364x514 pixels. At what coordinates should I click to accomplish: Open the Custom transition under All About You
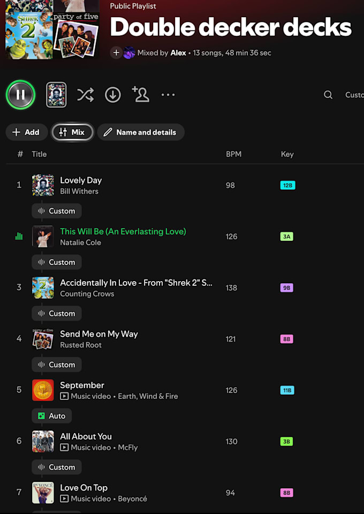coord(57,467)
